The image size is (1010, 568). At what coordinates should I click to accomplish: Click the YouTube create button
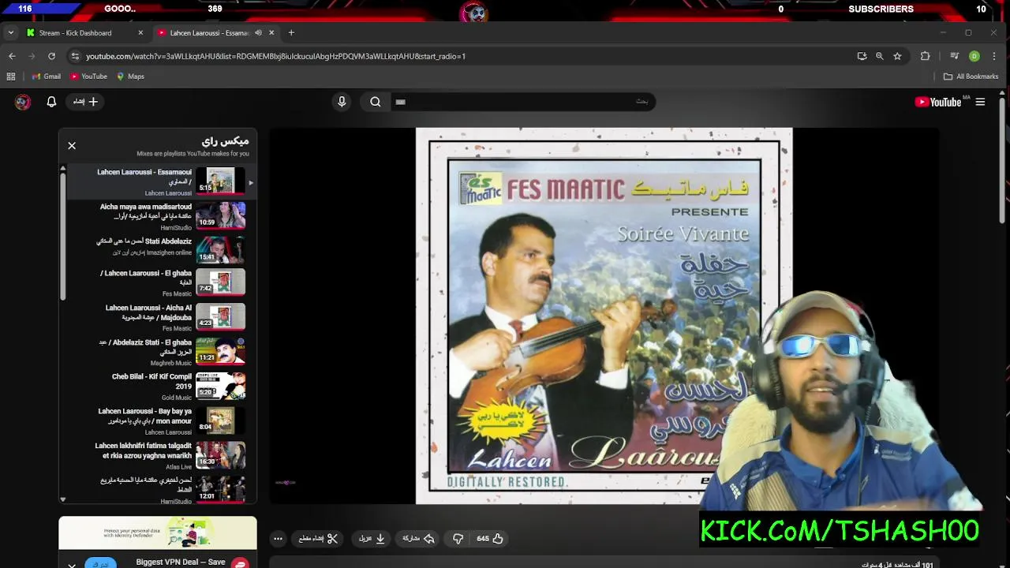point(85,102)
